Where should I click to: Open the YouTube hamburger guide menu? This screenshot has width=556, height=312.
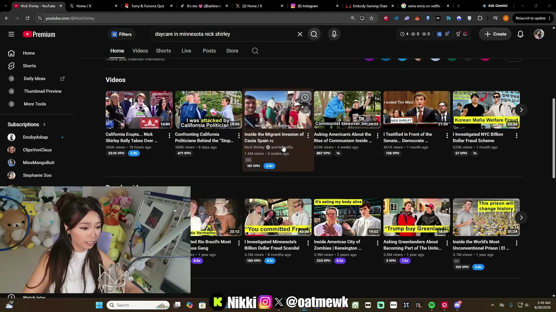pyautogui.click(x=11, y=34)
